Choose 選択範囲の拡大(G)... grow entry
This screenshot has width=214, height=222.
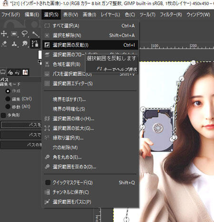[x=90, y=128]
